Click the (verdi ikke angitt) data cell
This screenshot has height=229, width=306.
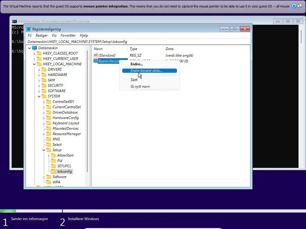[179, 55]
